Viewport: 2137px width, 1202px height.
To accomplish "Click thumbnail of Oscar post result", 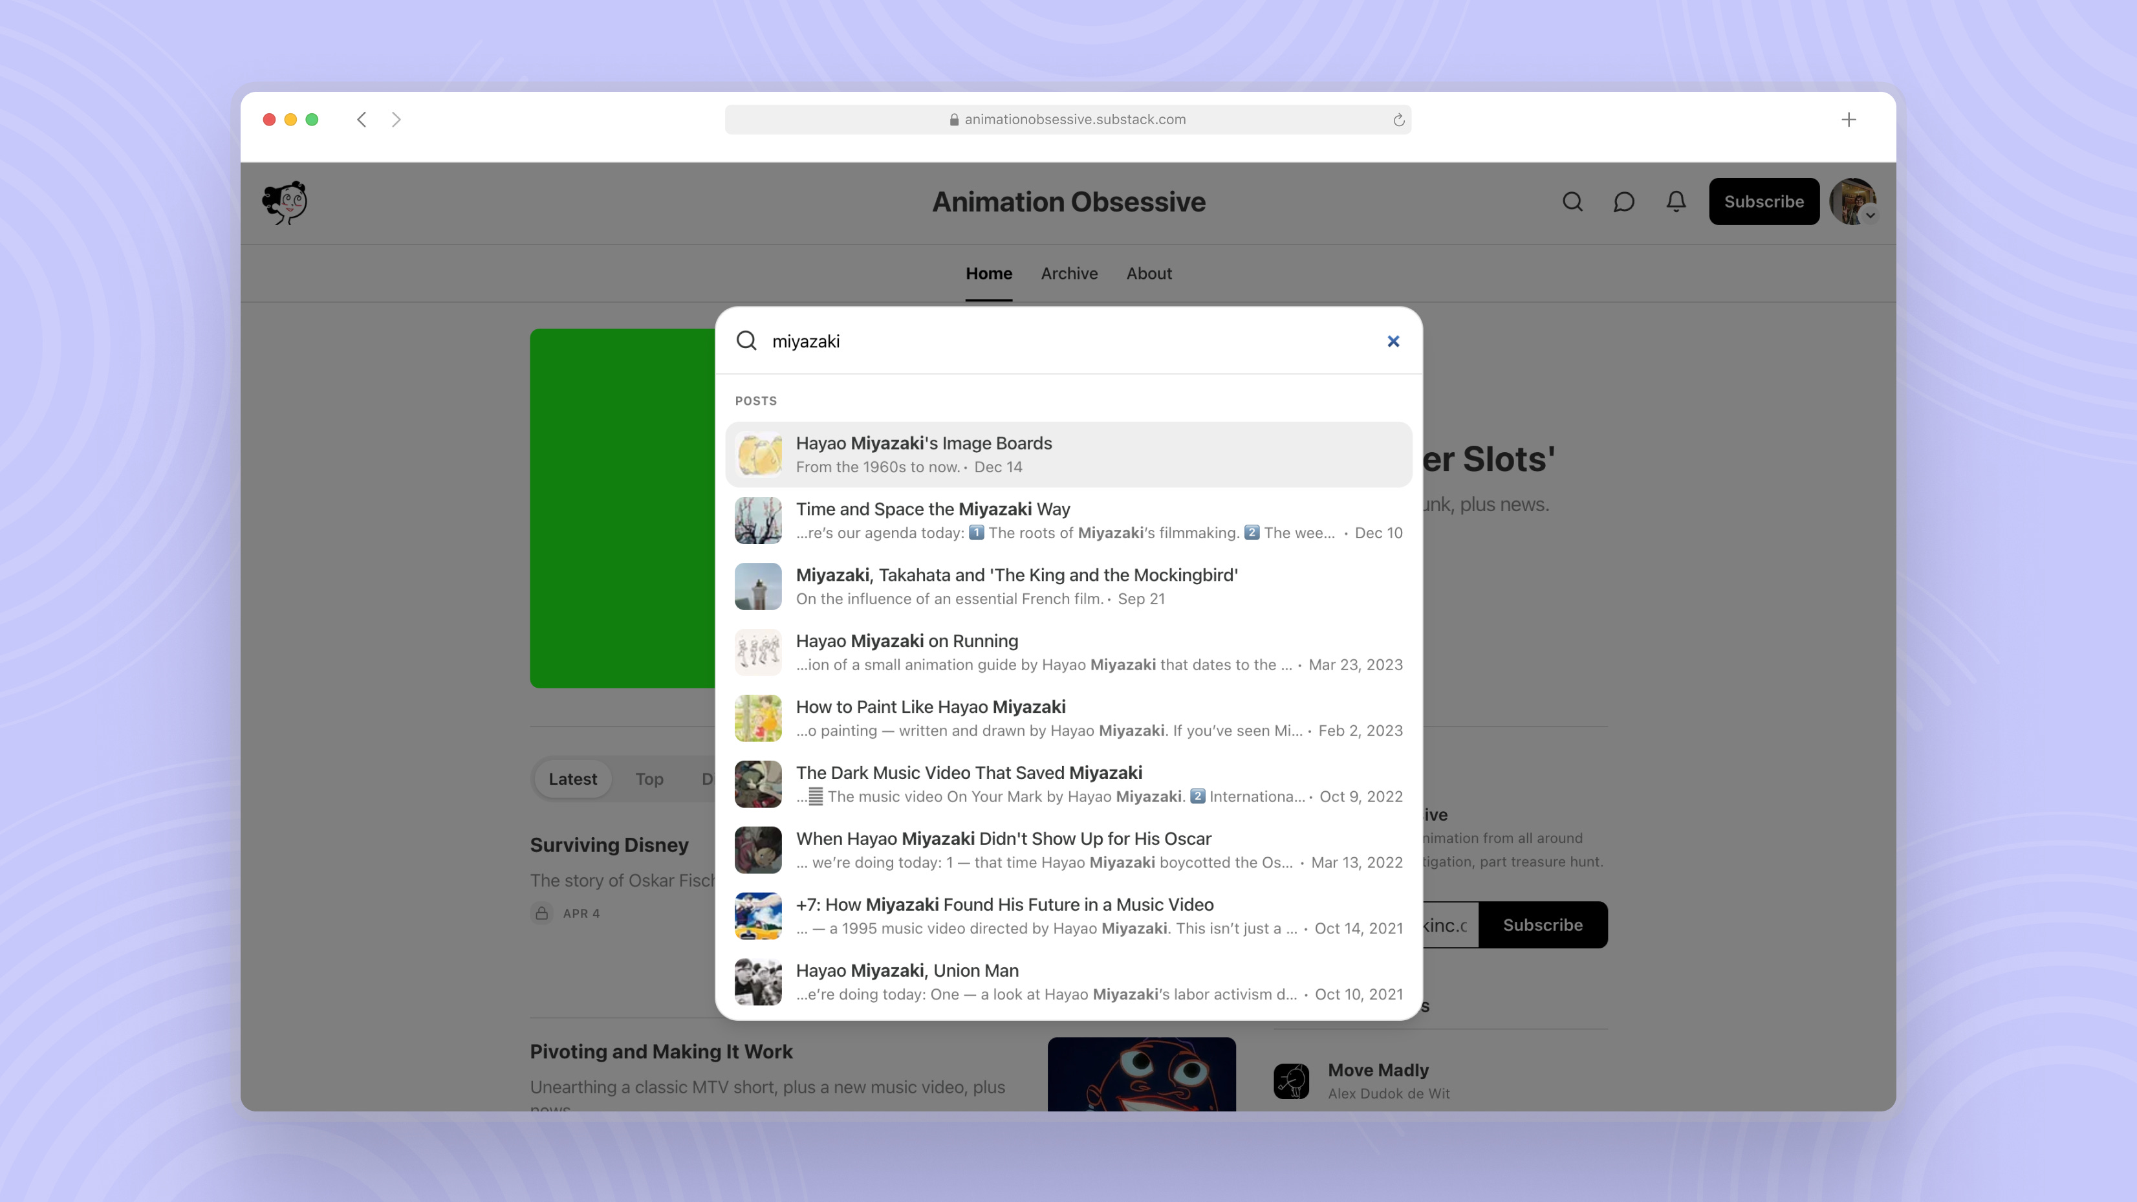I will 758,850.
